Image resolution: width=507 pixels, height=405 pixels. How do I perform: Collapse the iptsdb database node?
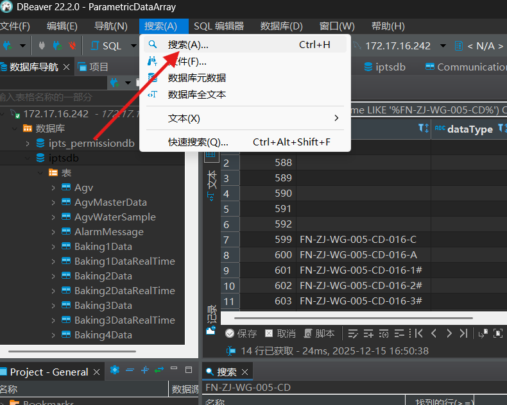coord(28,158)
